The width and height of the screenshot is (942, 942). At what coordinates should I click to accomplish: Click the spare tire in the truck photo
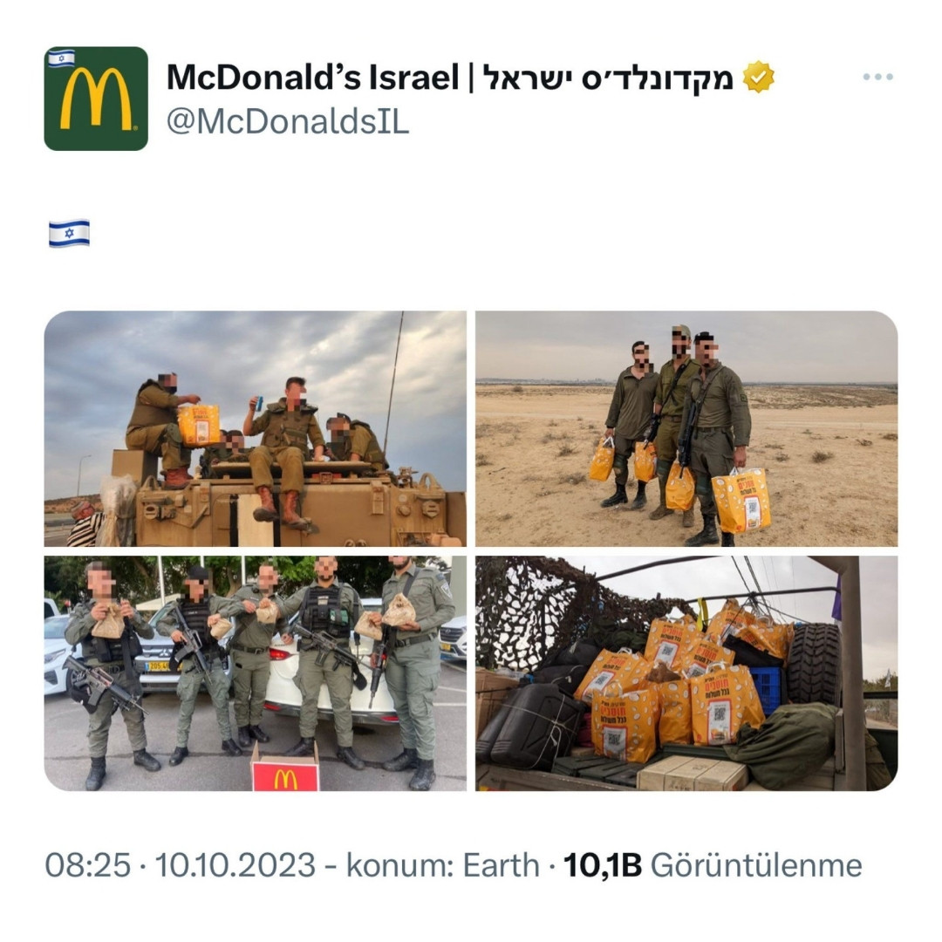pyautogui.click(x=815, y=663)
